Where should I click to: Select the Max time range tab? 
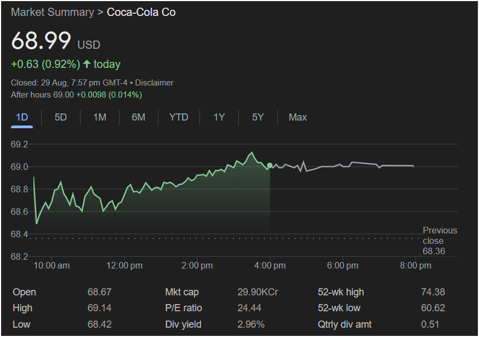pos(298,117)
